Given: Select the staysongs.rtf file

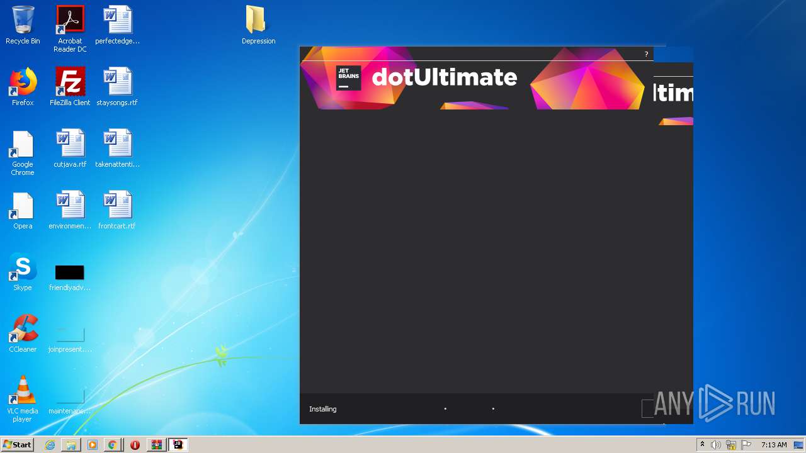Looking at the screenshot, I should [117, 87].
